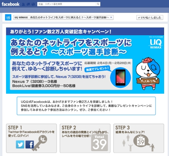Focus the Facebook search input field

click(x=66, y=4)
